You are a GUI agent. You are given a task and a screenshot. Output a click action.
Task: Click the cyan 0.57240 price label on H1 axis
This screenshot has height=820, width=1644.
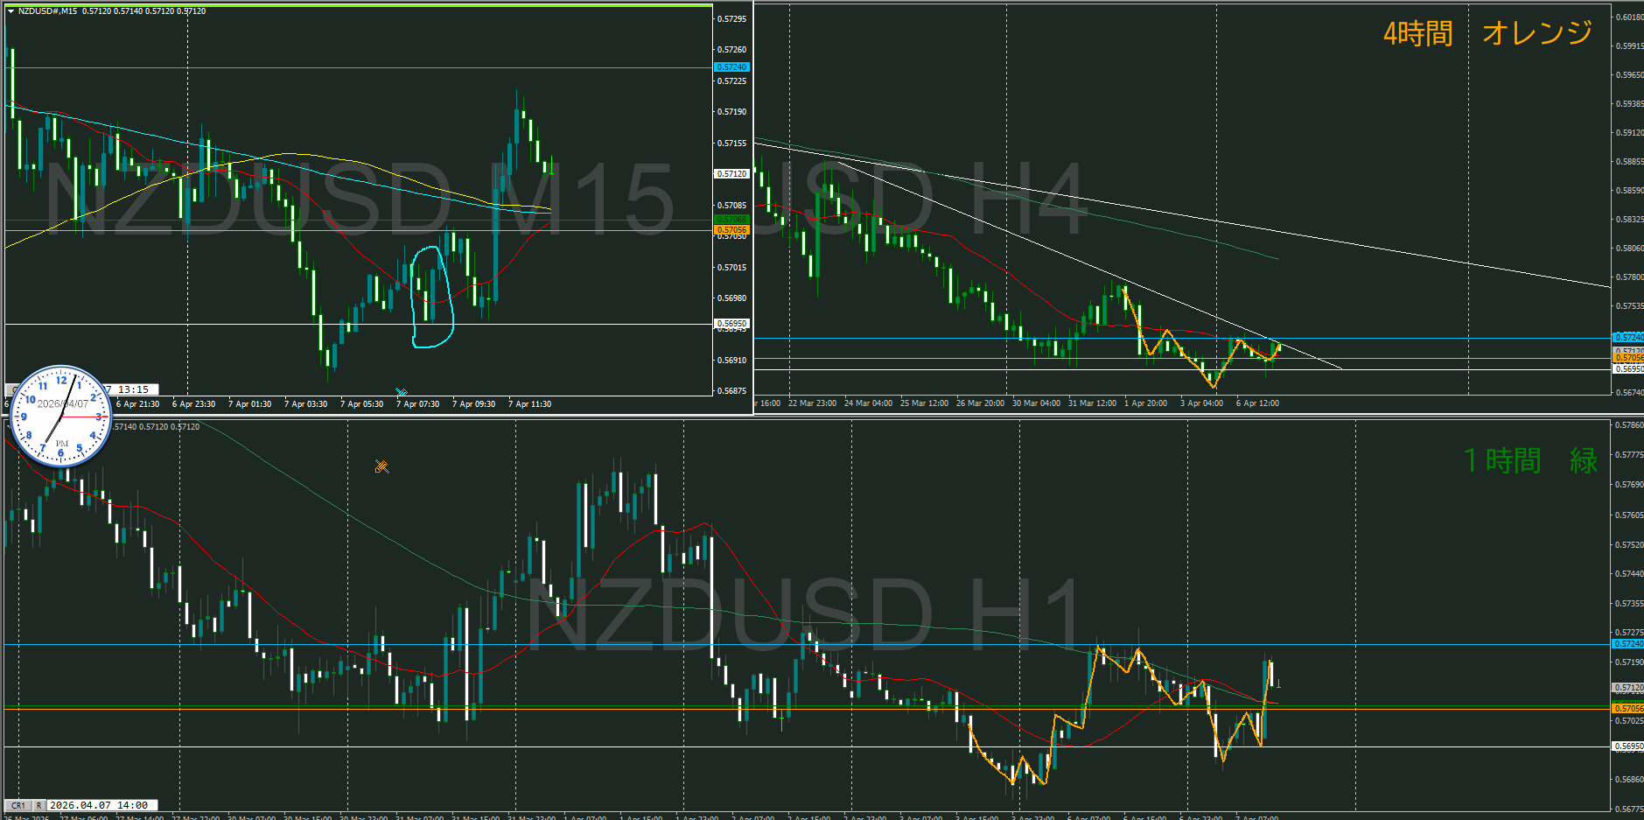(1627, 644)
